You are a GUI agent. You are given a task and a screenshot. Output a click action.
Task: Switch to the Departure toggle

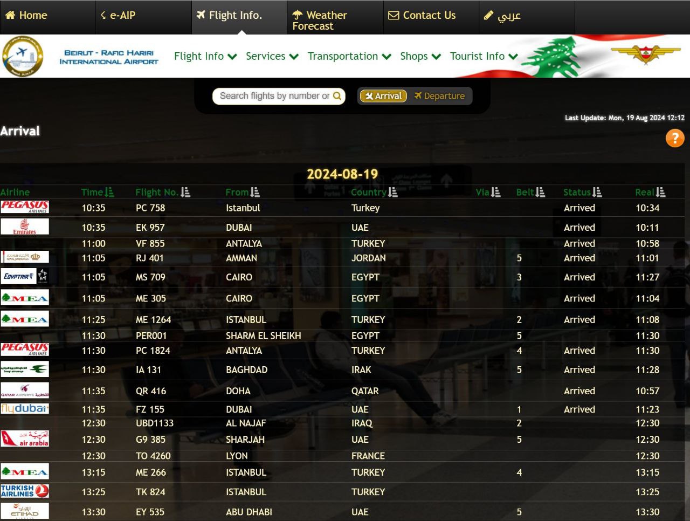439,96
